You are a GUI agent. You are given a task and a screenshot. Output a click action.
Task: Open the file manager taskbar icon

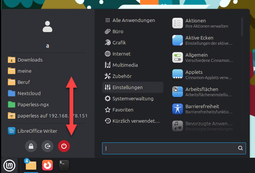coord(31,166)
